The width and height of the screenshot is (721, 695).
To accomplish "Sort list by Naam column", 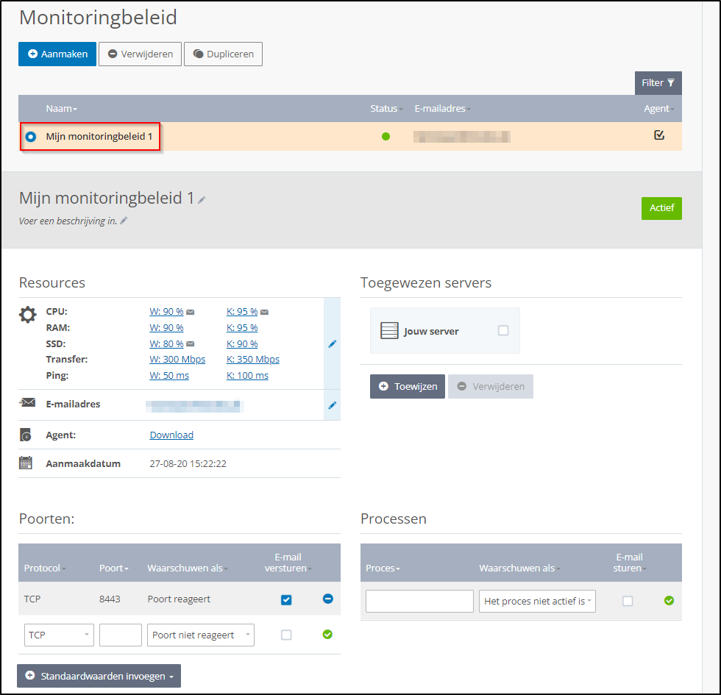I will pos(61,109).
